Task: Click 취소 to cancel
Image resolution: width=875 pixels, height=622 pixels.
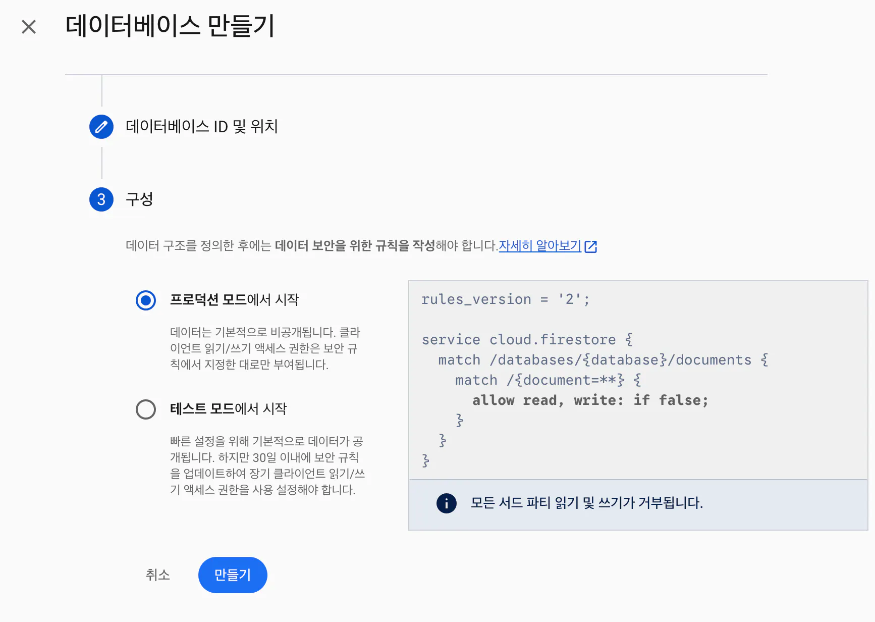Action: (157, 575)
